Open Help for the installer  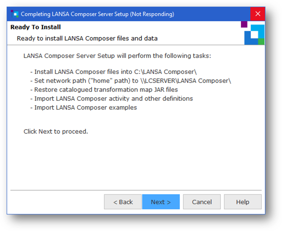coord(243,202)
